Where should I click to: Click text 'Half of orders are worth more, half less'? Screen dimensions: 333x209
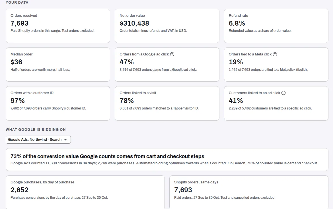click(40, 69)
